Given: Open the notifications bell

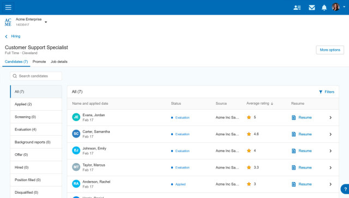Looking at the screenshot, I should [324, 8].
